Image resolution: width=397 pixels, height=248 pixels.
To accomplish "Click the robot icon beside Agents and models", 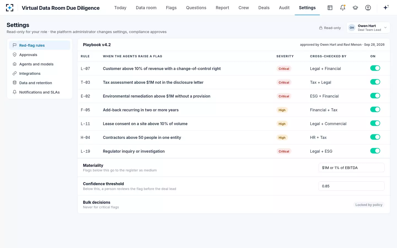I will tap(15, 64).
